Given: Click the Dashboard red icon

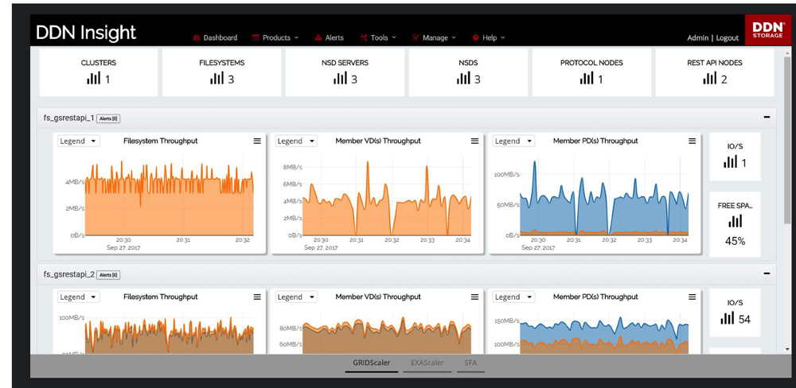Looking at the screenshot, I should tap(197, 37).
